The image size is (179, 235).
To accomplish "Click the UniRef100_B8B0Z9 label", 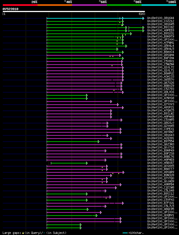I will pyautogui.click(x=161, y=86).
